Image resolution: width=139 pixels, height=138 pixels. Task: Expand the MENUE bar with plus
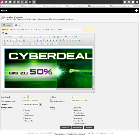click(x=137, y=10)
